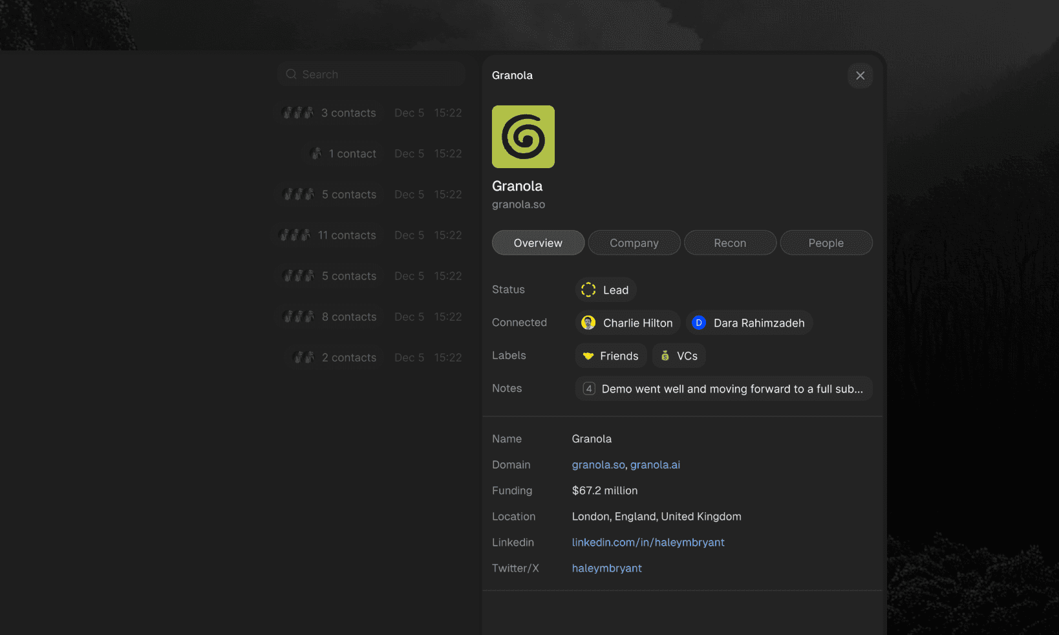
Task: Click the Name field value 'Granola'
Action: coord(592,438)
